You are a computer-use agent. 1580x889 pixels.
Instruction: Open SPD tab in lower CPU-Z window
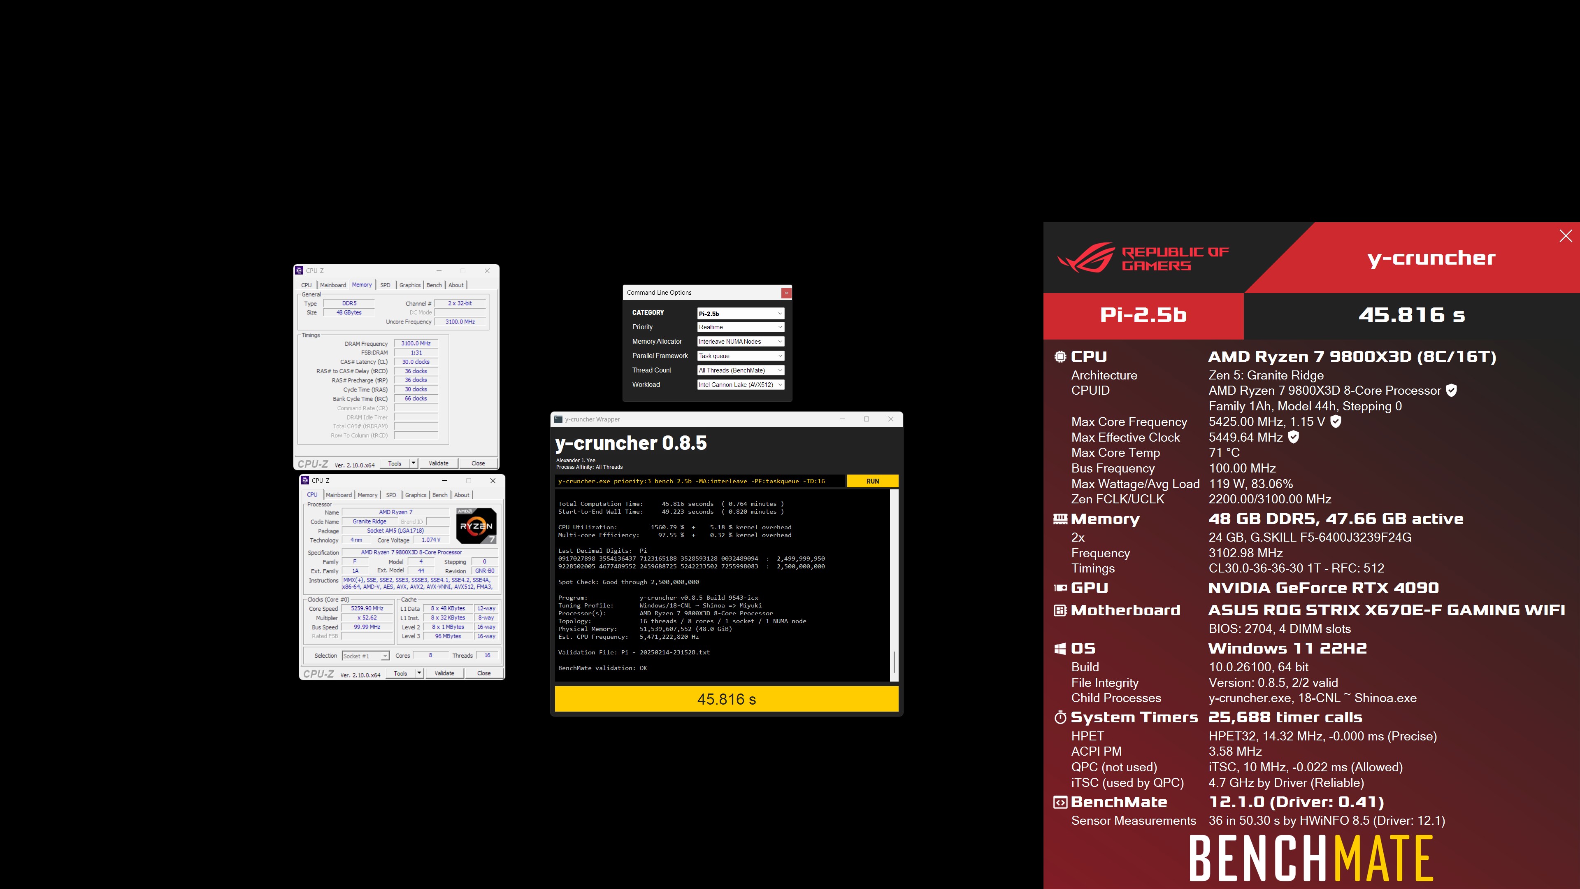391,495
